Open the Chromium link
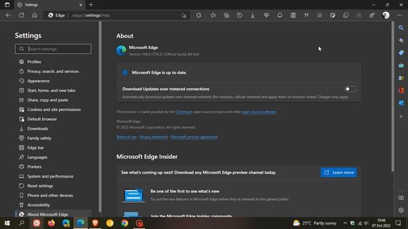Screen dimensions: 408x229 [184, 112]
